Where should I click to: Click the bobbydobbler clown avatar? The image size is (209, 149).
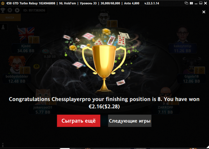tap(17, 65)
